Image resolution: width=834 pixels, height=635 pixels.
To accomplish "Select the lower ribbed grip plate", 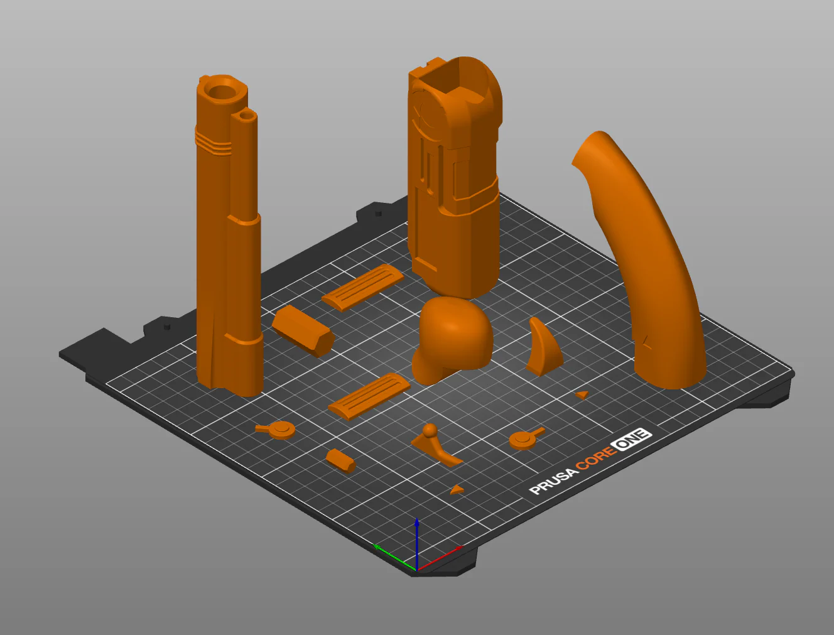I will coord(369,396).
